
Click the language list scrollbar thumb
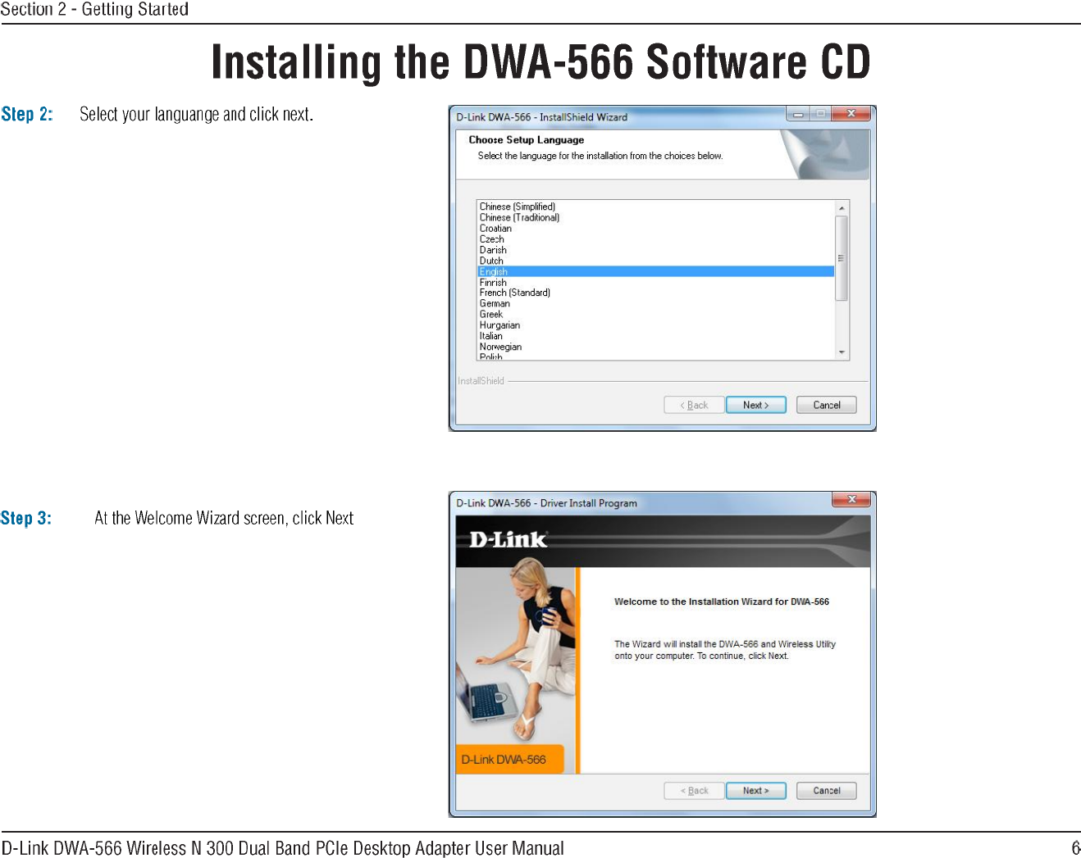click(x=842, y=258)
